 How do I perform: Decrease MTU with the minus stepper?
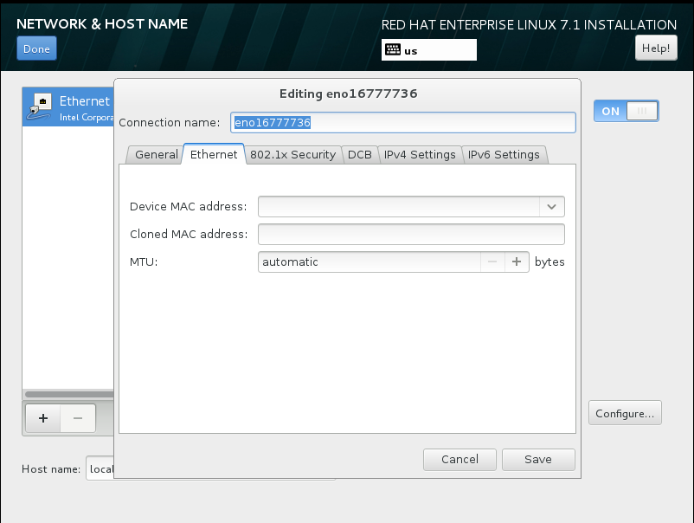492,261
